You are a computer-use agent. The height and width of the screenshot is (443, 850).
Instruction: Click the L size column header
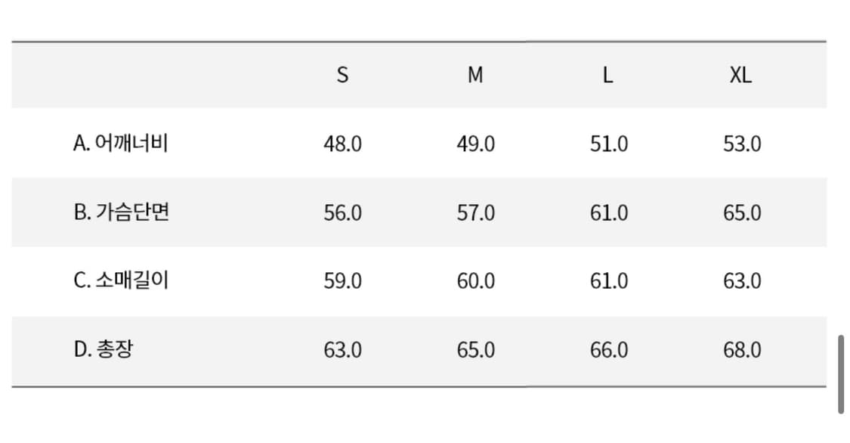coord(607,75)
